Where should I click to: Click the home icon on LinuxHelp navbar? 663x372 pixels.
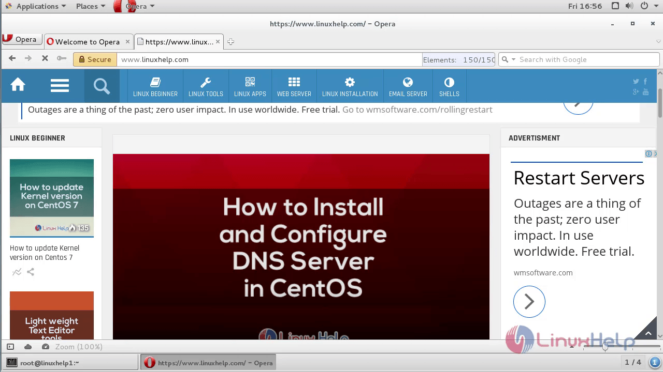[x=18, y=85]
